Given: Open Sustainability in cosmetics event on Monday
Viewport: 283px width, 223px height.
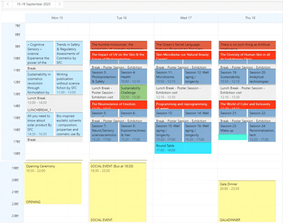Looking at the screenshot, I should pyautogui.click(x=40, y=83).
